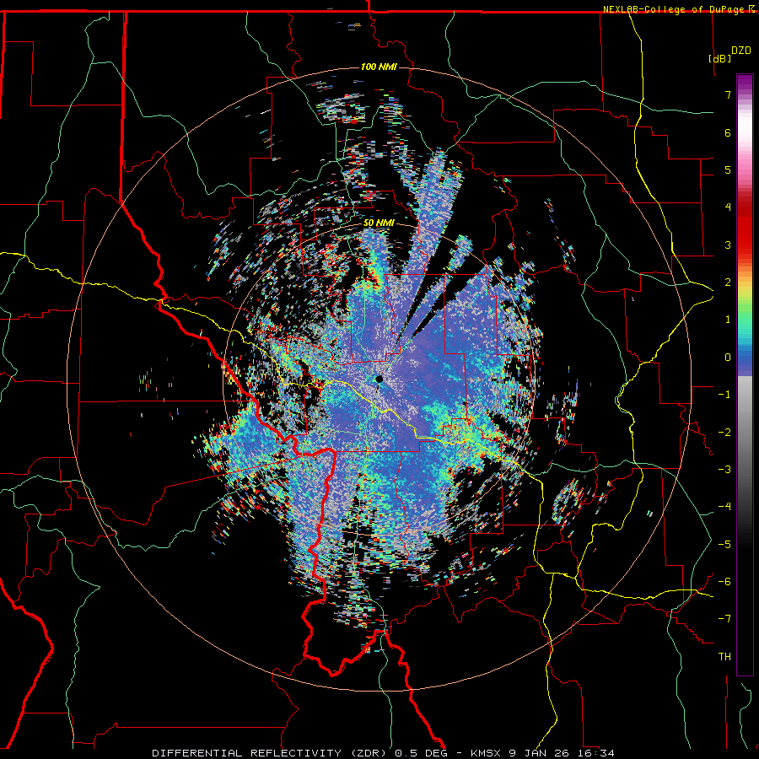Screen dimensions: 759x759
Task: Click the "DZD" label above the color scale
Action: (x=741, y=51)
